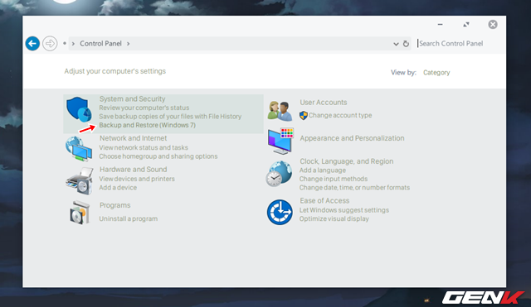531x307 pixels.
Task: Minimize the Control Panel window
Action: pyautogui.click(x=441, y=24)
